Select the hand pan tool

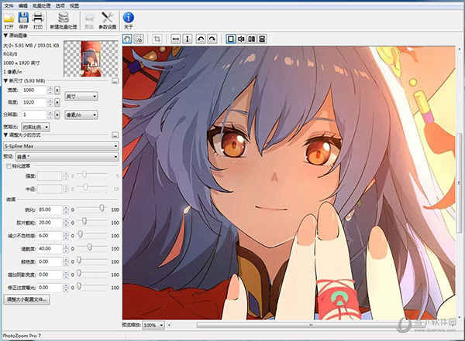pyautogui.click(x=127, y=39)
